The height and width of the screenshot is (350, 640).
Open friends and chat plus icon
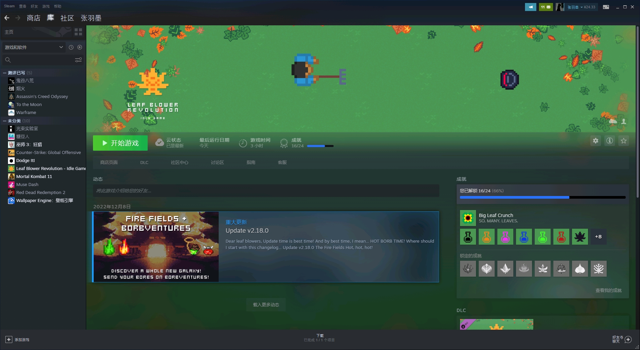(628, 340)
